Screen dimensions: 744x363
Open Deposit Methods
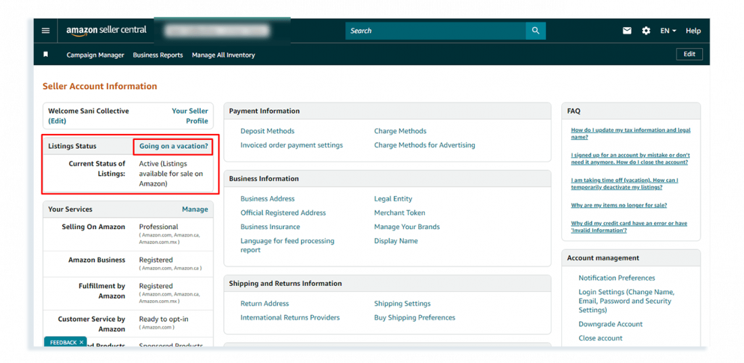tap(267, 131)
